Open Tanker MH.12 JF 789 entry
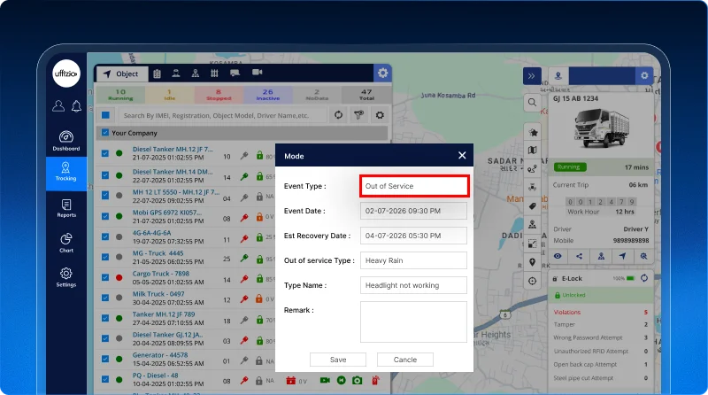Image resolution: width=708 pixels, height=395 pixels. click(x=164, y=314)
